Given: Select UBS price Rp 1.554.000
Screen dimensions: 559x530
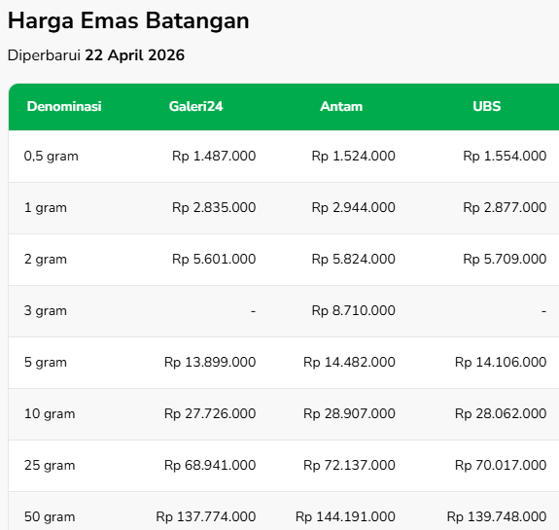Looking at the screenshot, I should (x=505, y=156).
